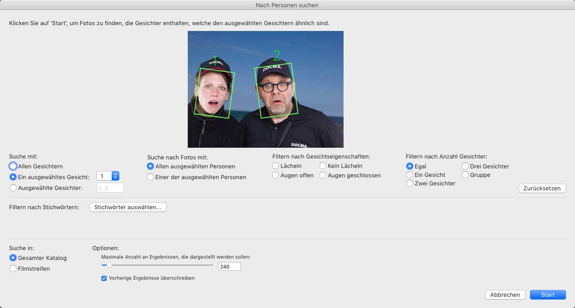Viewport: 575px width, 308px height.
Task: Click the maximum results slider handle
Action: tap(109, 265)
